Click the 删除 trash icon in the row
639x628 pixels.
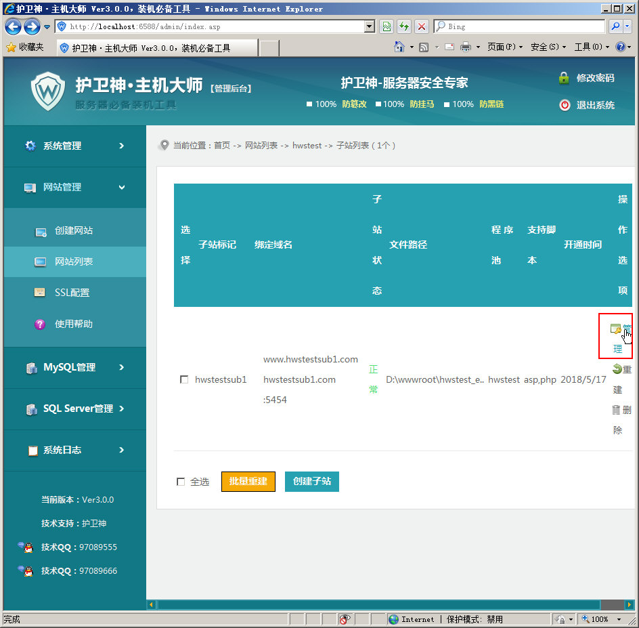(616, 410)
